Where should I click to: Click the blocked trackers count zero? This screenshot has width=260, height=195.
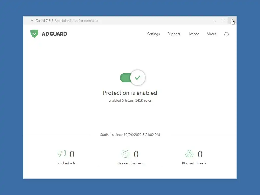click(x=136, y=154)
